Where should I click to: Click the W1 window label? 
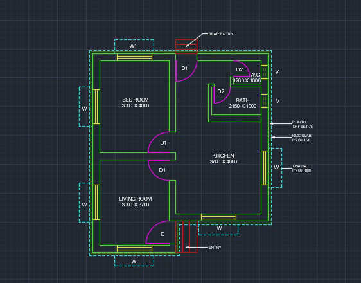(x=133, y=46)
